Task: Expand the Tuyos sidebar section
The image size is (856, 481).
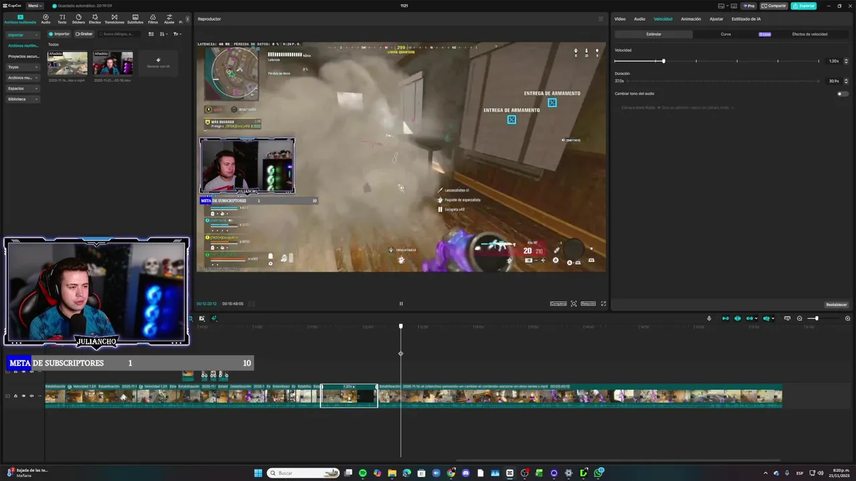Action: tap(23, 67)
